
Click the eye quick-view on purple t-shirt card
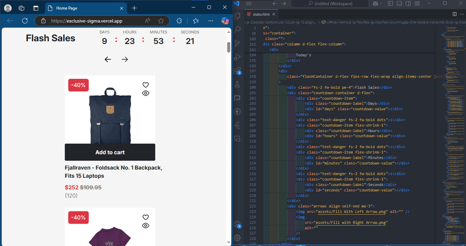145,225
